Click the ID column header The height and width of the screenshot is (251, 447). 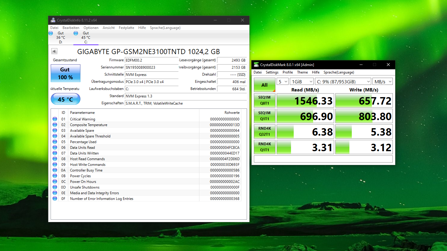(x=63, y=113)
